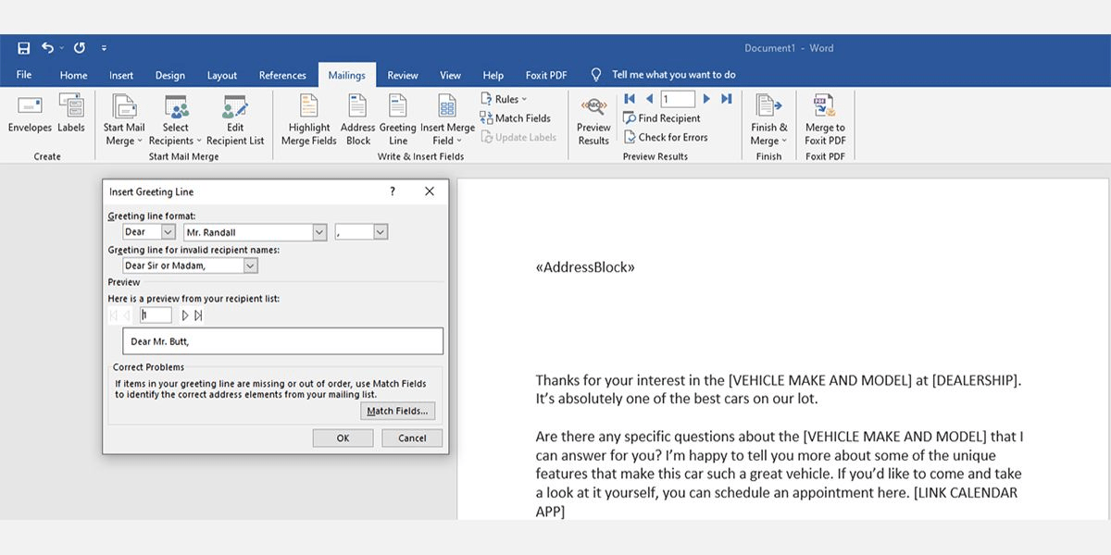
Task: Click the Save icon in title bar
Action: click(23, 48)
